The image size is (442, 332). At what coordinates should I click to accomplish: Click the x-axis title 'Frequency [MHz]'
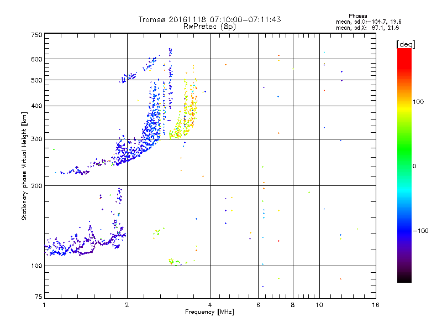pos(209,312)
